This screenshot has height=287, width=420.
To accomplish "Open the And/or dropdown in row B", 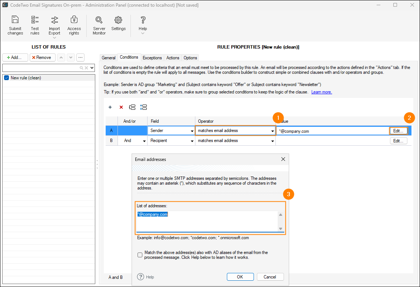I will tap(144, 141).
